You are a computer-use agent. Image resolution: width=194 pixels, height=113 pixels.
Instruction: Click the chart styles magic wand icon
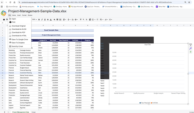191,48
